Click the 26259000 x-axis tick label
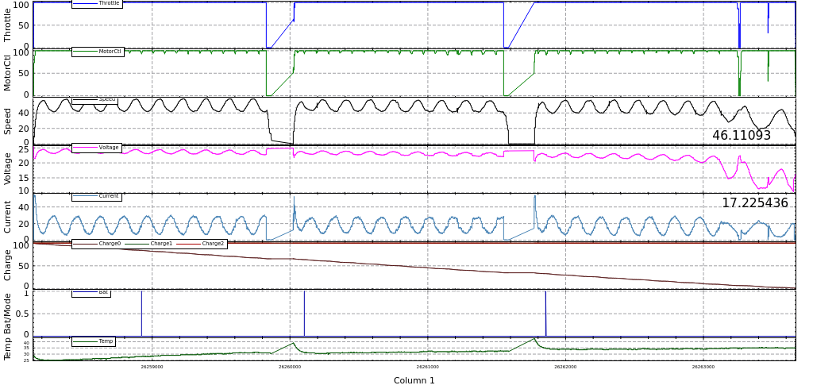 152,367
